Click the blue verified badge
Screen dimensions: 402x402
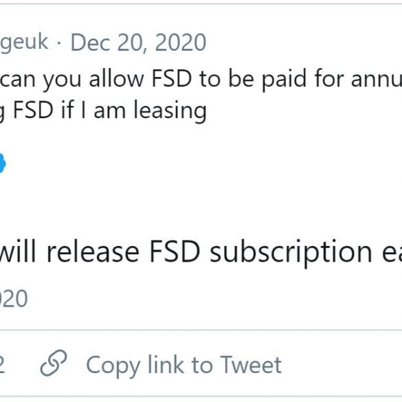pos(2,163)
